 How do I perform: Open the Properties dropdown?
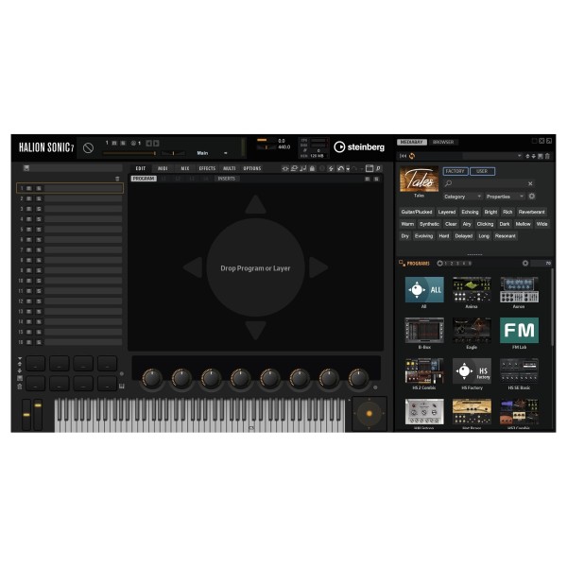pyautogui.click(x=505, y=197)
